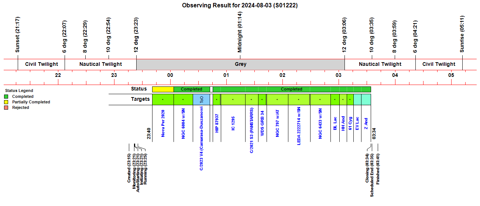Click the Closing (03:34) event label
This screenshot has height=206, width=480.
(367, 168)
